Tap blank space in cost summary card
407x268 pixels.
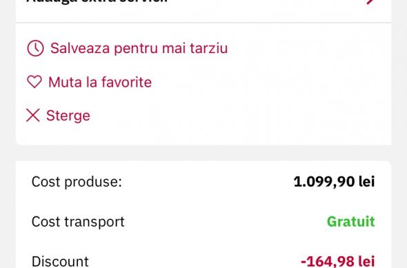coord(208,202)
